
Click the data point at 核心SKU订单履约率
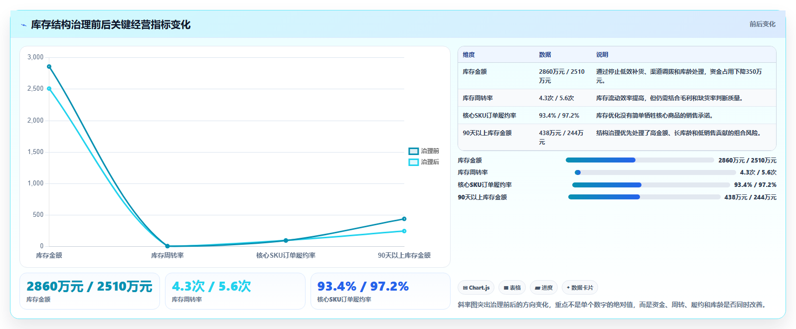click(286, 240)
